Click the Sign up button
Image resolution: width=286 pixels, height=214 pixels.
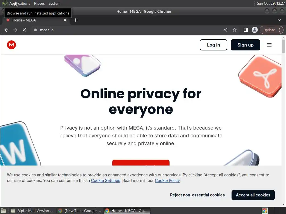click(x=245, y=45)
